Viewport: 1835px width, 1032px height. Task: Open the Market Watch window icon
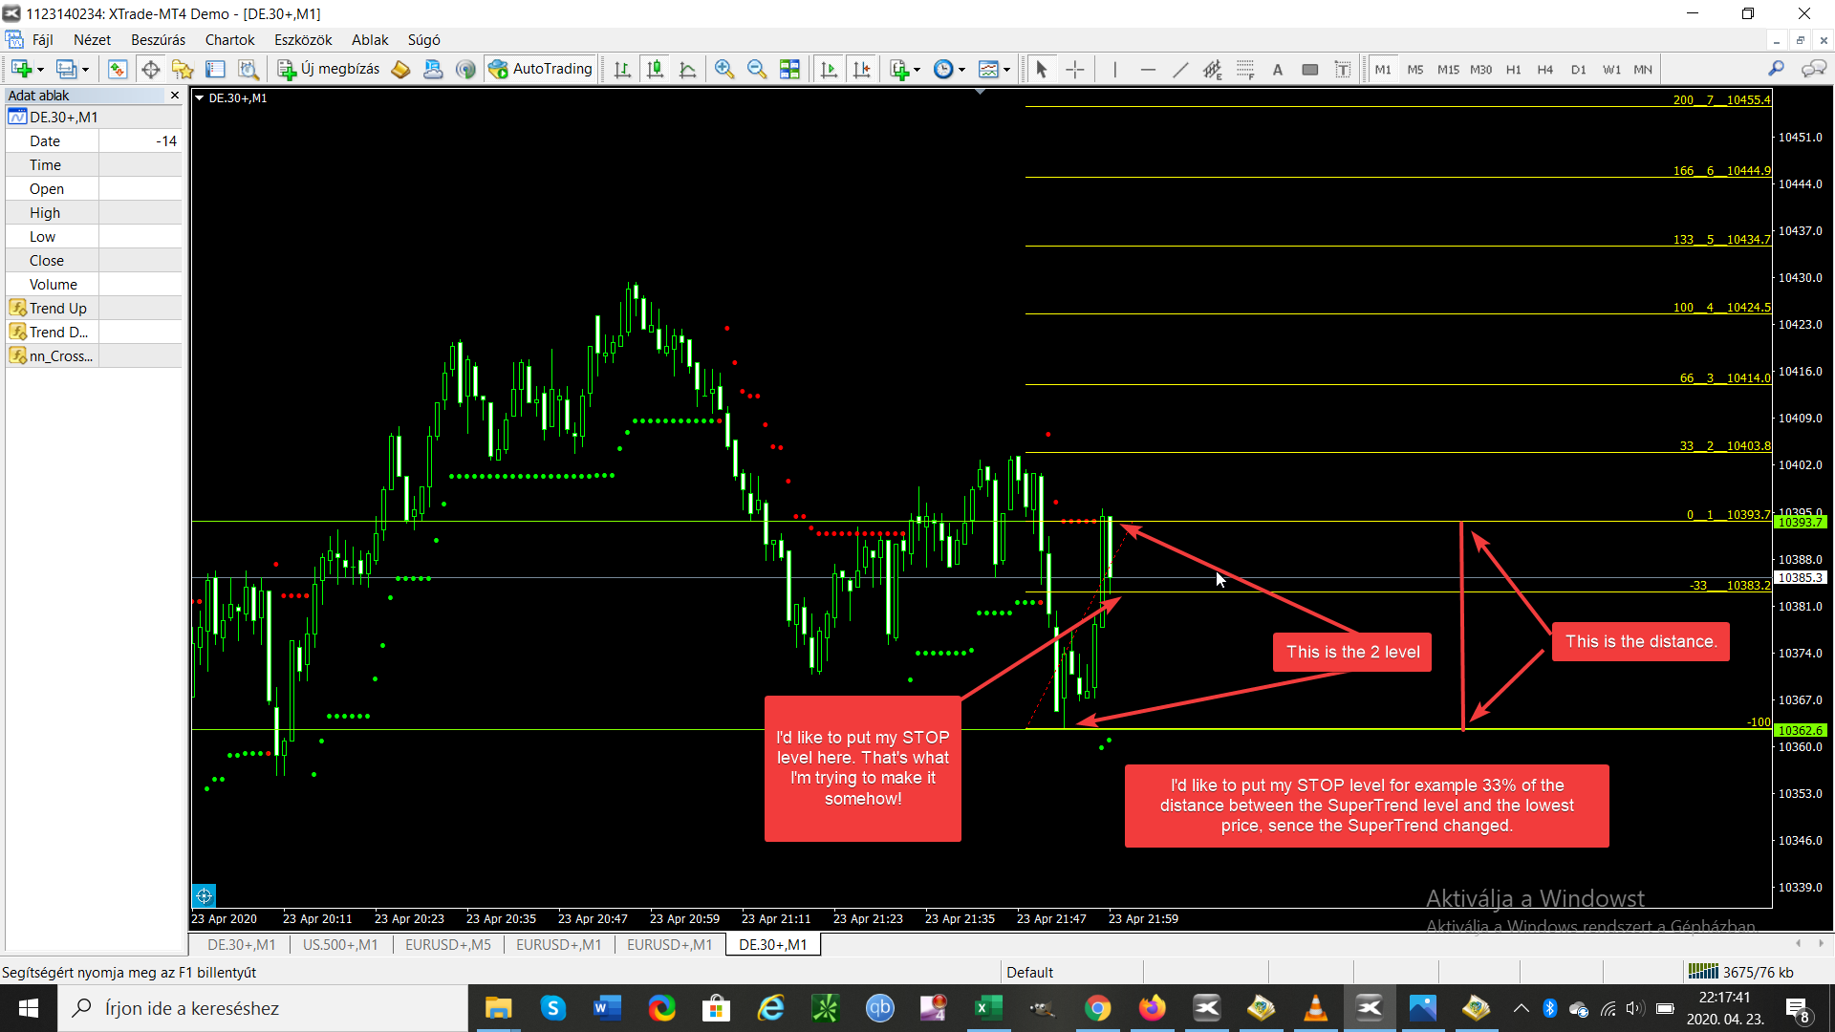pos(118,69)
